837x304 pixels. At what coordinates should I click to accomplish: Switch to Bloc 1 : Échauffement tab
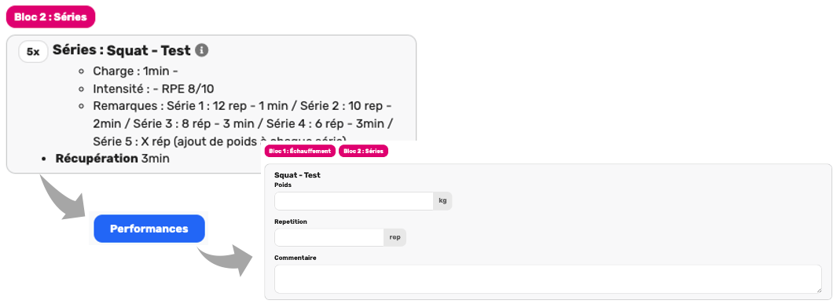tap(300, 151)
